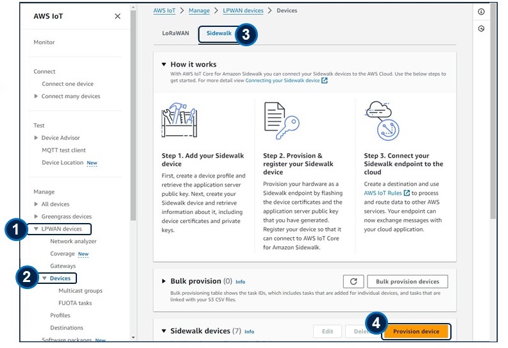Click sidebar scrollbar up arrow

(133, 7)
